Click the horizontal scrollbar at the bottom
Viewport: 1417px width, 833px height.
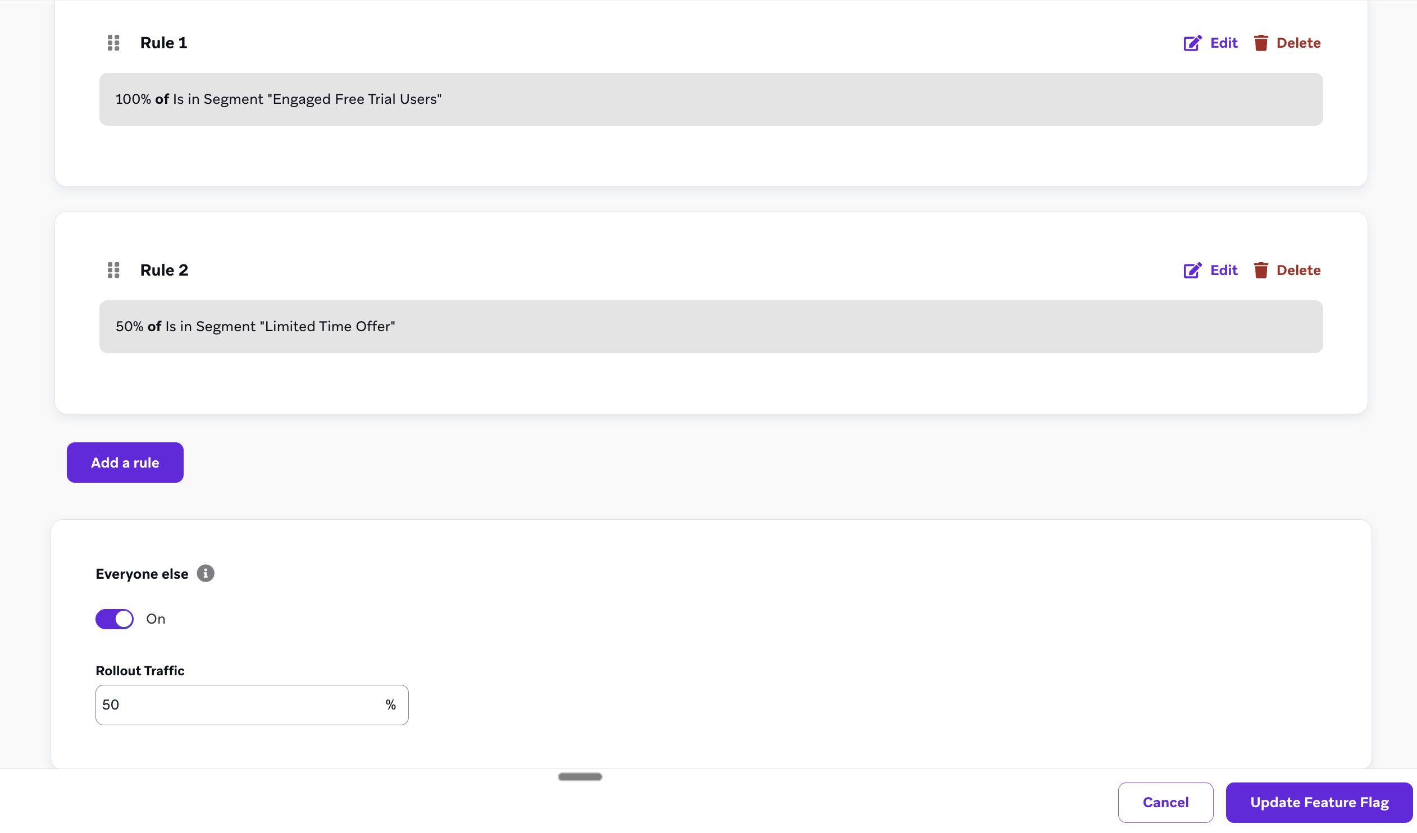pyautogui.click(x=579, y=777)
